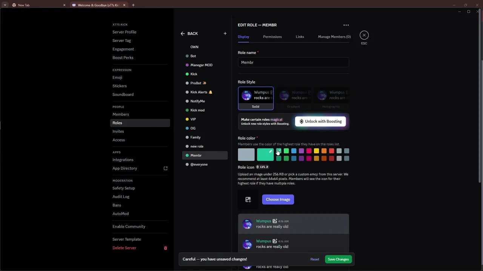Add a new role with the plus icon
The width and height of the screenshot is (483, 271).
point(225,33)
